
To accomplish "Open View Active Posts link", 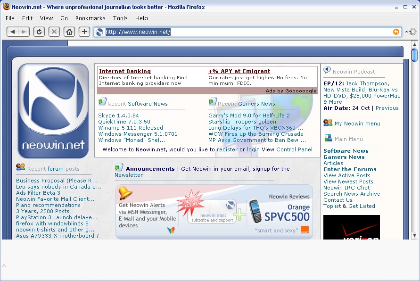I will click(x=346, y=175).
